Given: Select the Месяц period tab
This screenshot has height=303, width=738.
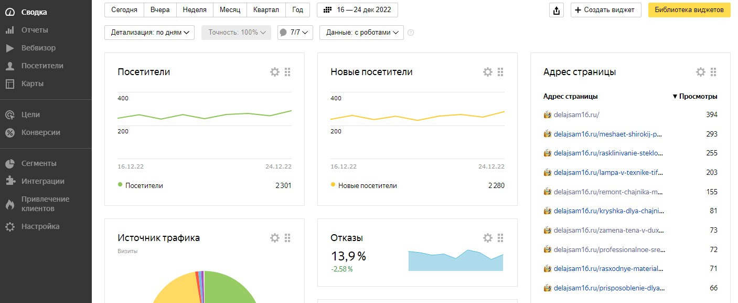Looking at the screenshot, I should click(230, 10).
